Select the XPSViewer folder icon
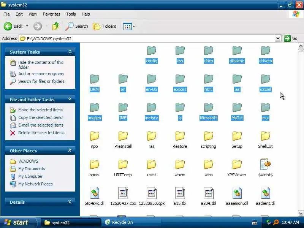The height and width of the screenshot is (228, 304). (237, 165)
